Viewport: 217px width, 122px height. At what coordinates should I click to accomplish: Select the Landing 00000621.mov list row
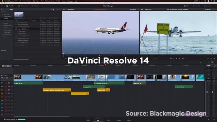[37, 29]
